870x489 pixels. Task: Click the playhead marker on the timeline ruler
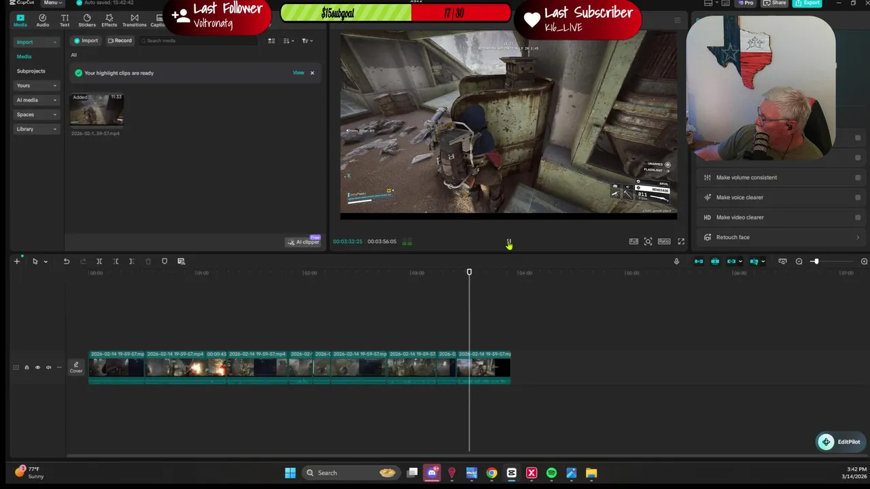tap(469, 272)
